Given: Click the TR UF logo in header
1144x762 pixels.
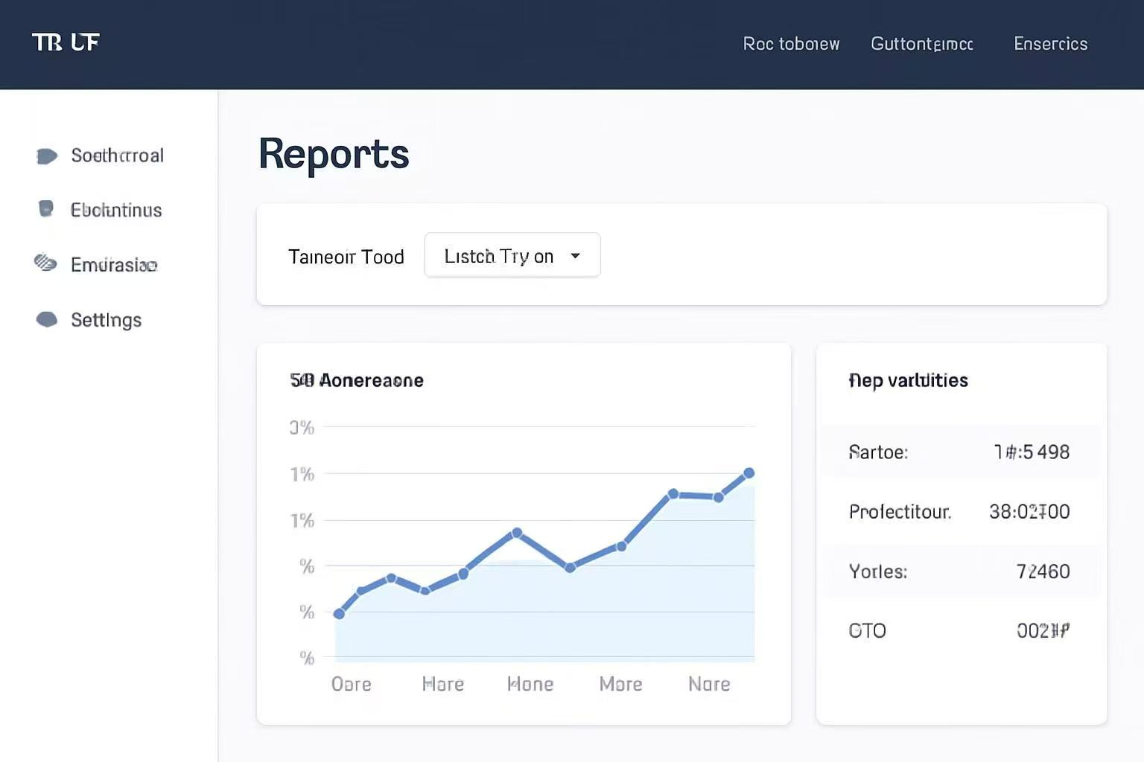Looking at the screenshot, I should coord(66,42).
